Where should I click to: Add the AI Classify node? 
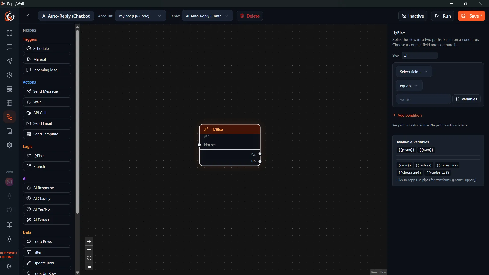click(47, 198)
